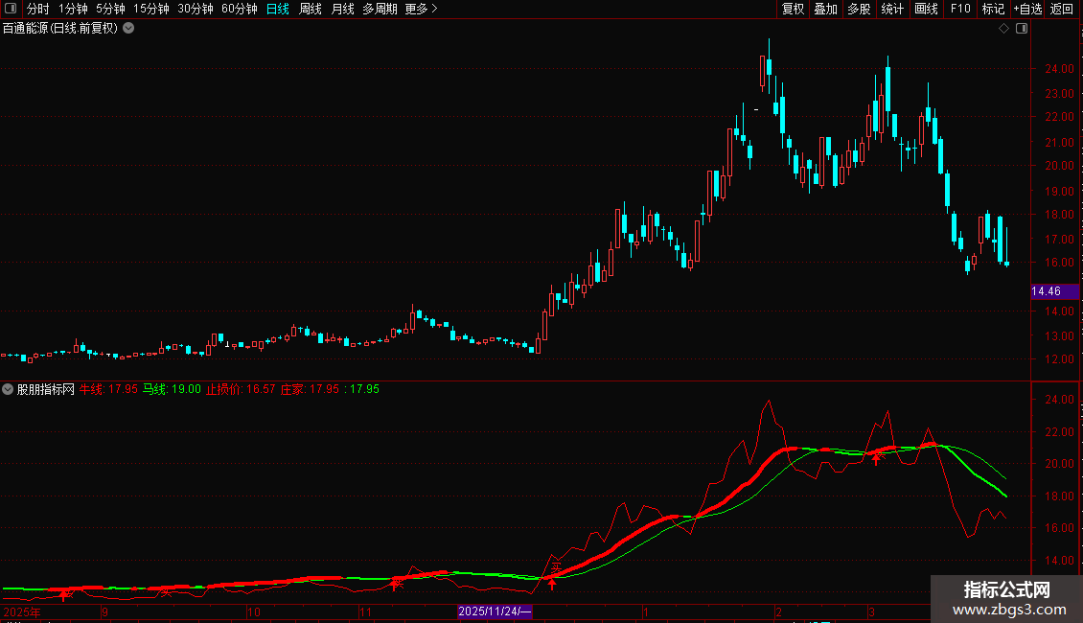Toggle the left sidebar panel icon
Viewport: 1083px width, 623px height.
tap(11, 9)
